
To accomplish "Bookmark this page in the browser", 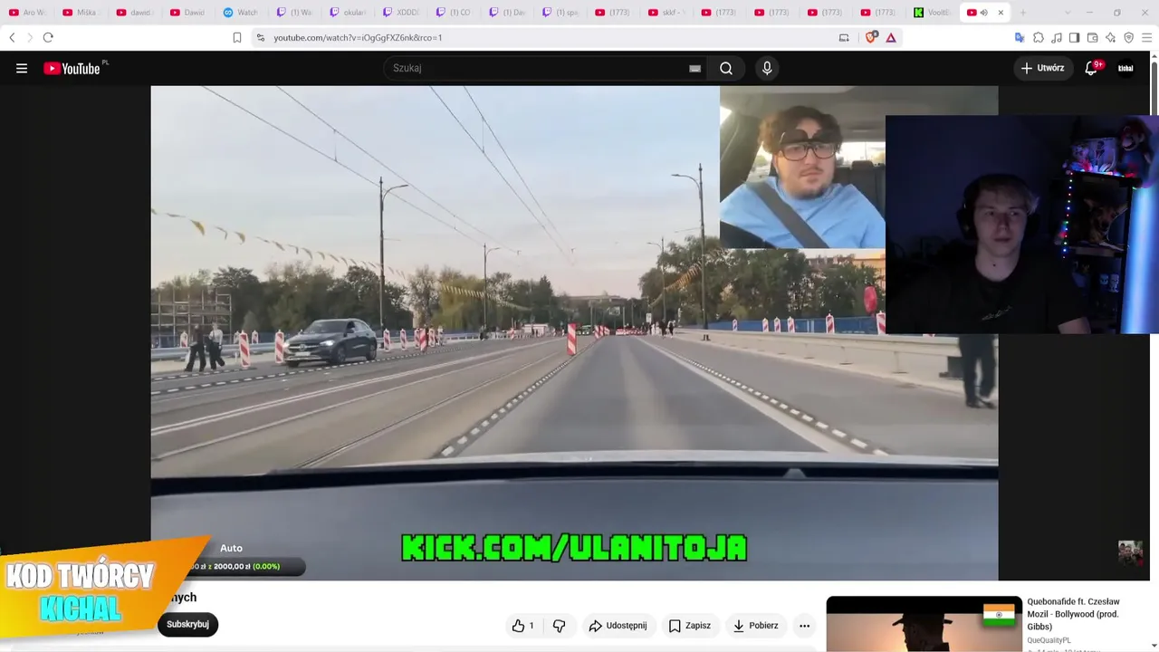I will click(x=237, y=37).
